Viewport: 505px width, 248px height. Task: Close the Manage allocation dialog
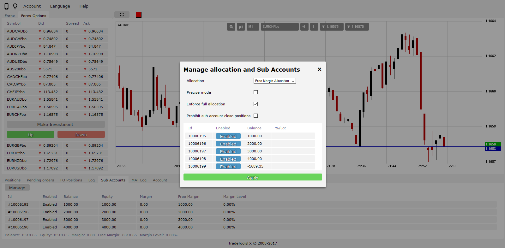click(x=319, y=69)
